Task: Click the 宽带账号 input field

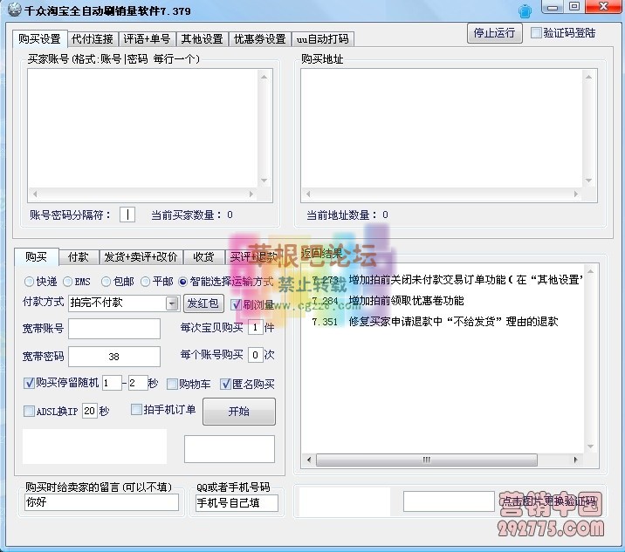Action: (114, 329)
